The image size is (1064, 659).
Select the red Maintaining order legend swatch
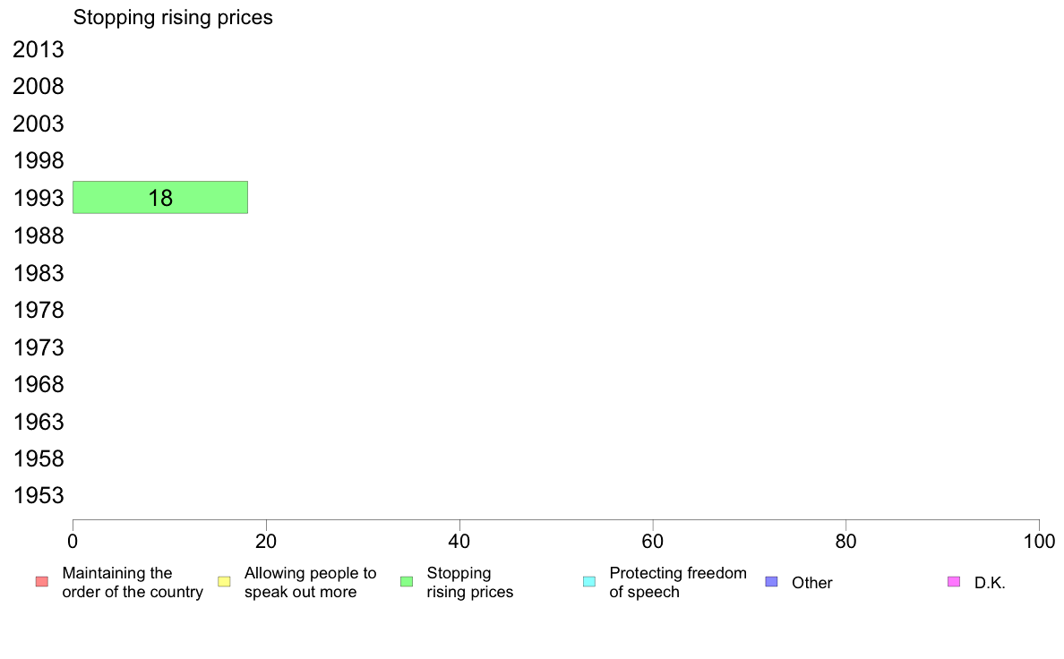42,582
